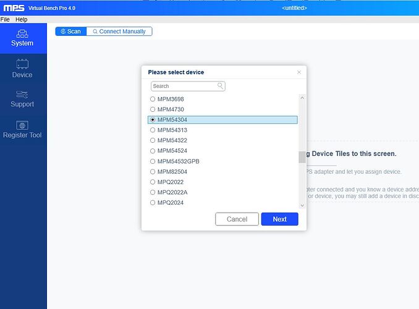The height and width of the screenshot is (309, 419).
Task: Select the MPM3698 radio button
Action: point(153,99)
